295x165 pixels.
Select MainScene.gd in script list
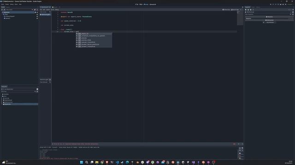tap(45, 14)
